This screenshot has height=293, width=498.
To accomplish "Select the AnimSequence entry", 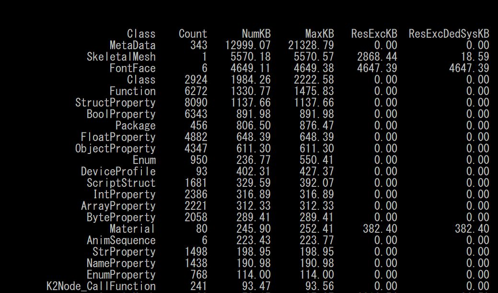I will [126, 240].
